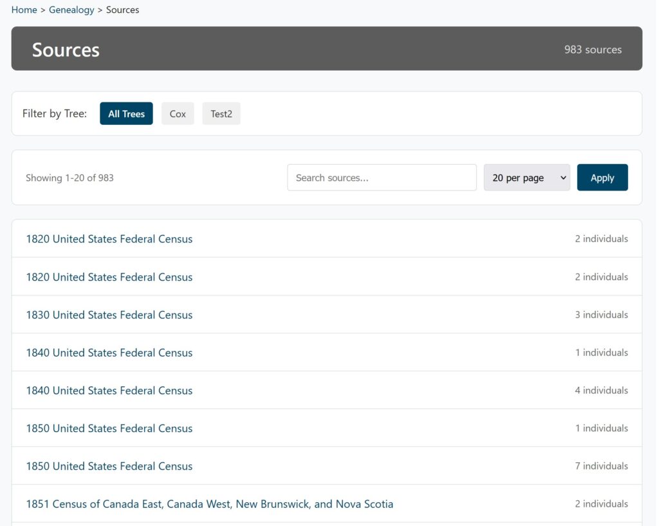
Task: Go to the Home breadcrumb link
Action: (x=24, y=10)
